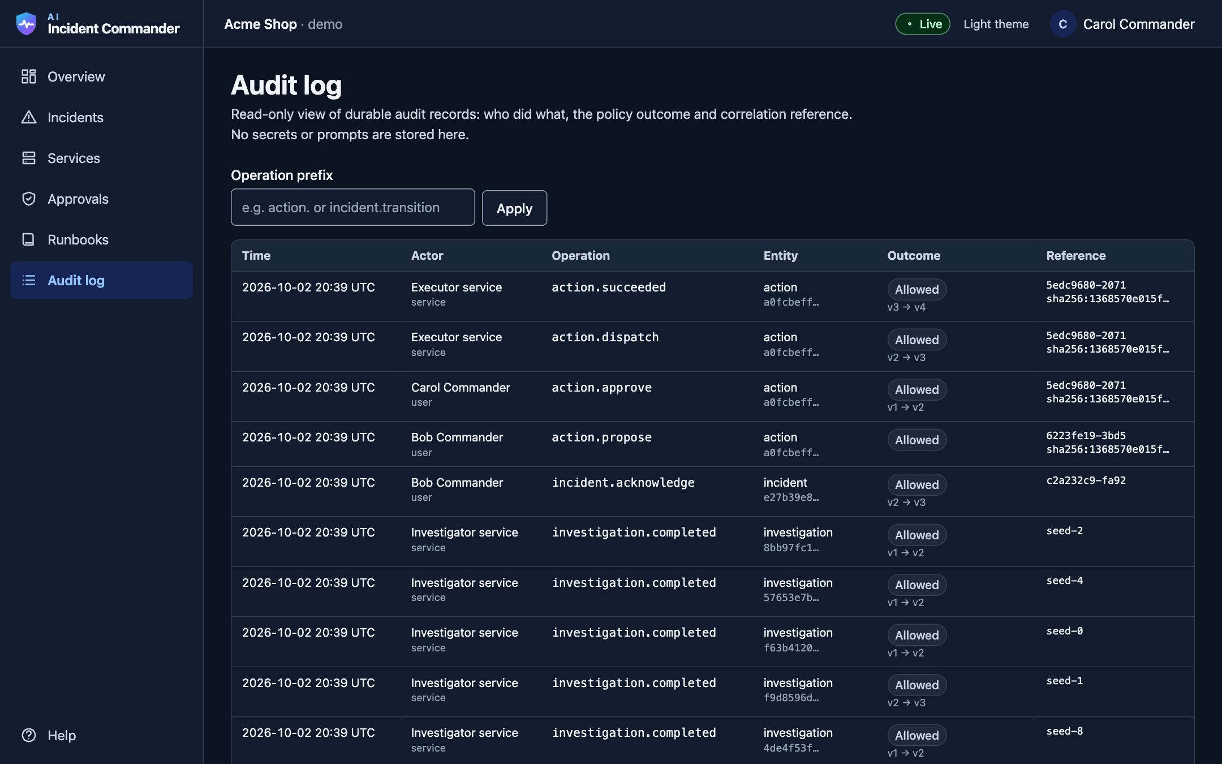Click the Carol Commander user name
The image size is (1222, 764).
click(x=1138, y=24)
